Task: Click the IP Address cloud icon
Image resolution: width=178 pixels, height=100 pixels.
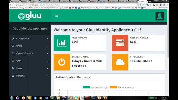Action: click(120, 62)
